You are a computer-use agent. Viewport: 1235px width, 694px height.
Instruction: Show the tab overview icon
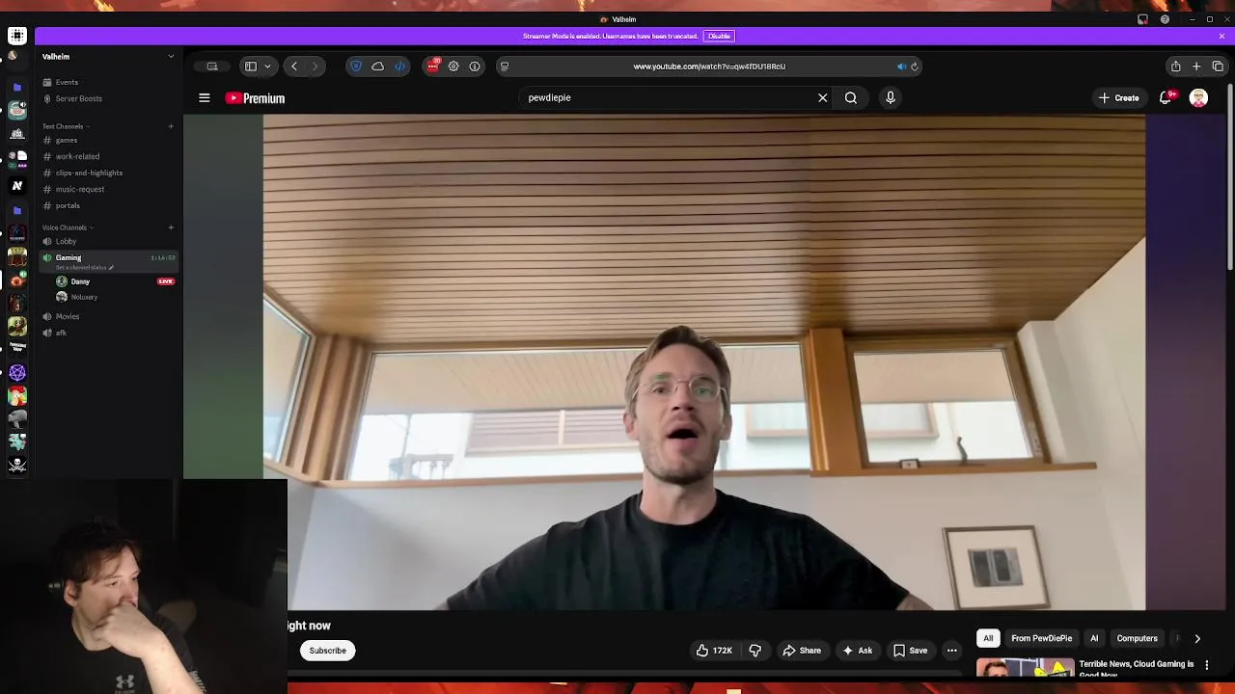point(1218,67)
